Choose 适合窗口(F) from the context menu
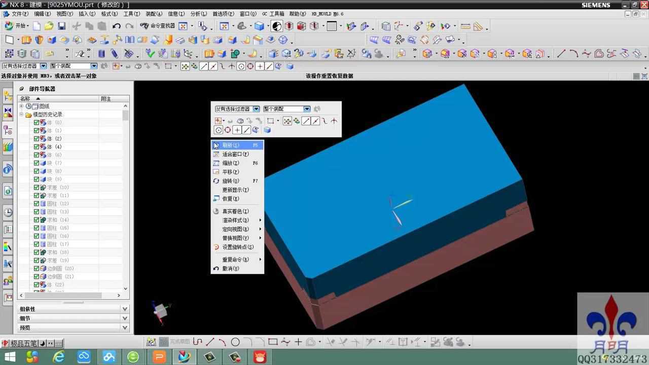649x365 pixels. click(x=235, y=154)
